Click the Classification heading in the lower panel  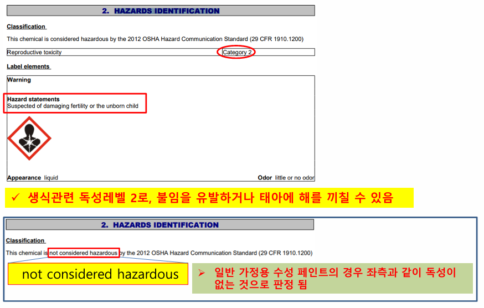click(x=25, y=240)
